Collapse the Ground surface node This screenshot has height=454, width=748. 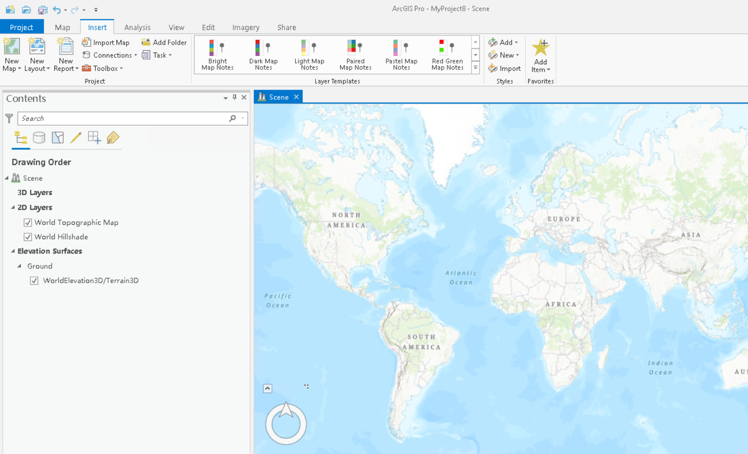19,266
